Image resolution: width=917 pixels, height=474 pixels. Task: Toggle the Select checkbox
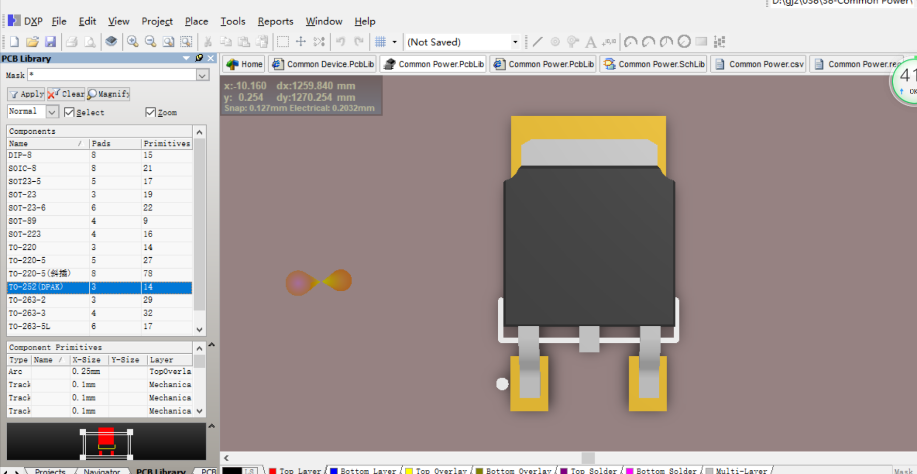point(69,112)
